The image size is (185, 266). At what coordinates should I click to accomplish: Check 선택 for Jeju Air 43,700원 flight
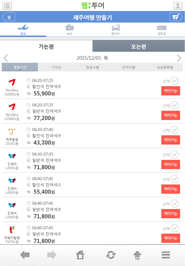175,130
